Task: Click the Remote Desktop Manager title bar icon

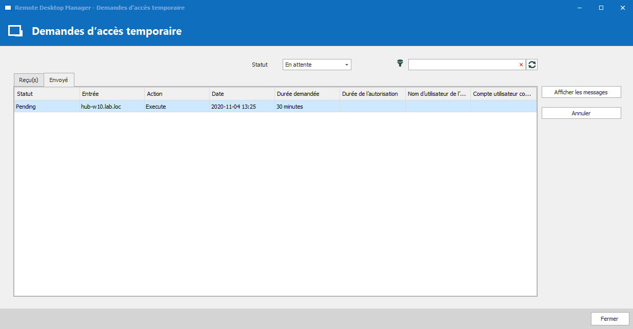Action: 8,8
